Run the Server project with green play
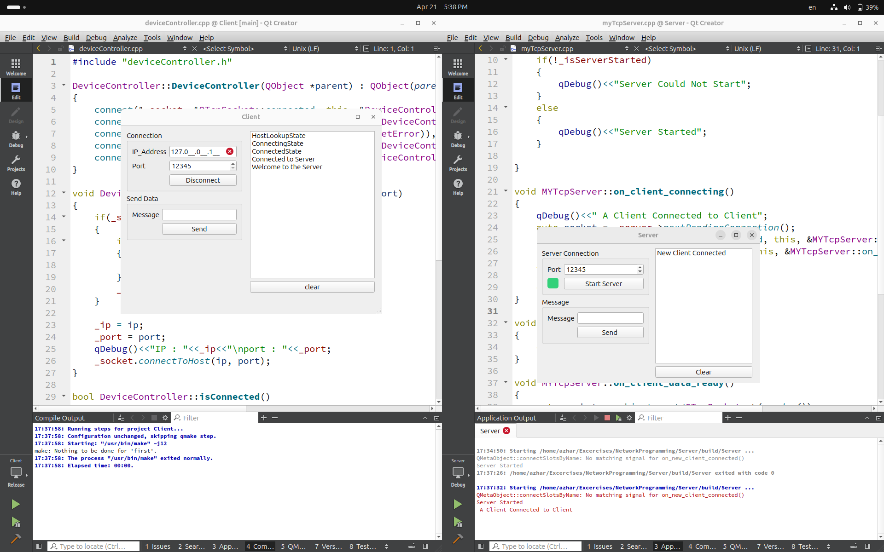This screenshot has height=552, width=884. [x=458, y=504]
